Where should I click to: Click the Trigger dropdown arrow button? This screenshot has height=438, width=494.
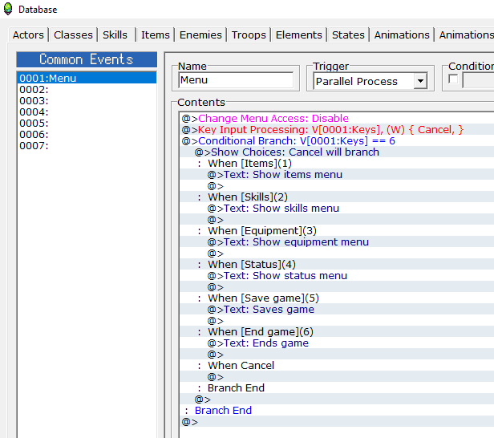(x=420, y=81)
